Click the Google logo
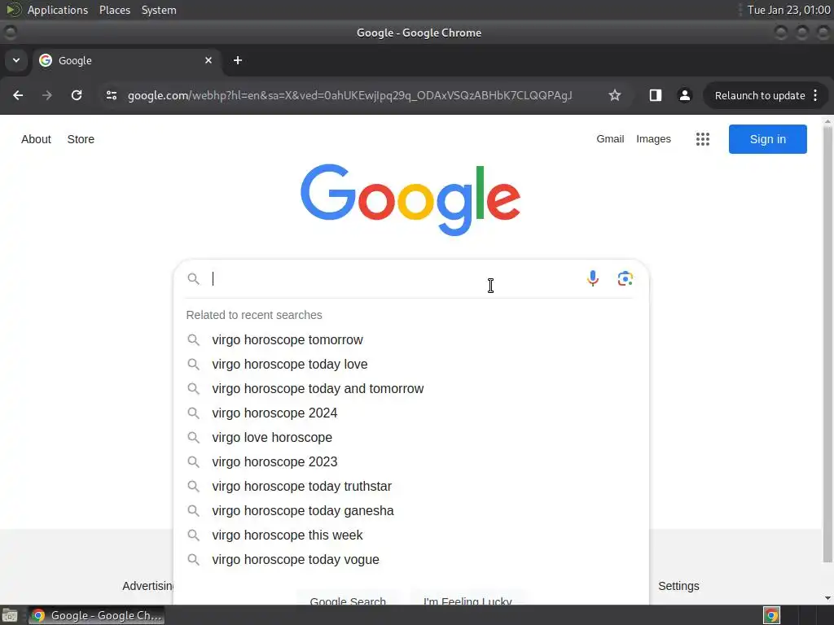The image size is (834, 625). [x=410, y=199]
